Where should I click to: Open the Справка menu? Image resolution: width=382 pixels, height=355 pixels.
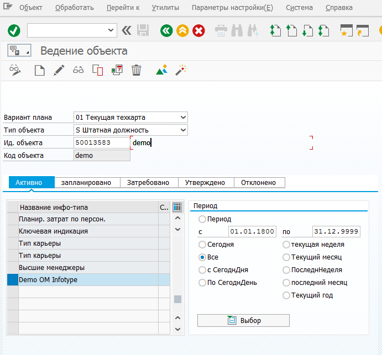tap(339, 8)
